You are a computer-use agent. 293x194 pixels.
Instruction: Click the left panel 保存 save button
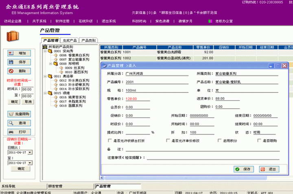[19, 62]
